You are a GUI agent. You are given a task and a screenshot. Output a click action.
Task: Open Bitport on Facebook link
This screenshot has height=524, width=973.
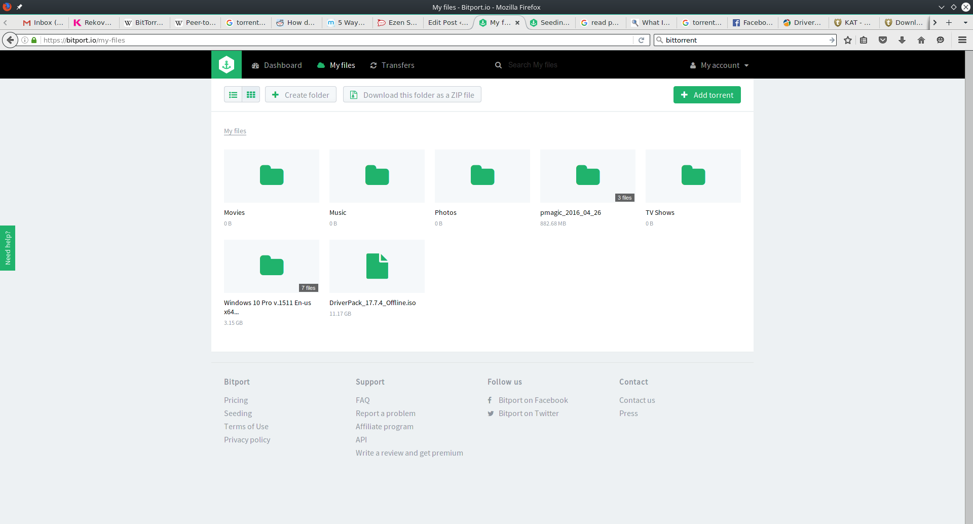click(533, 400)
